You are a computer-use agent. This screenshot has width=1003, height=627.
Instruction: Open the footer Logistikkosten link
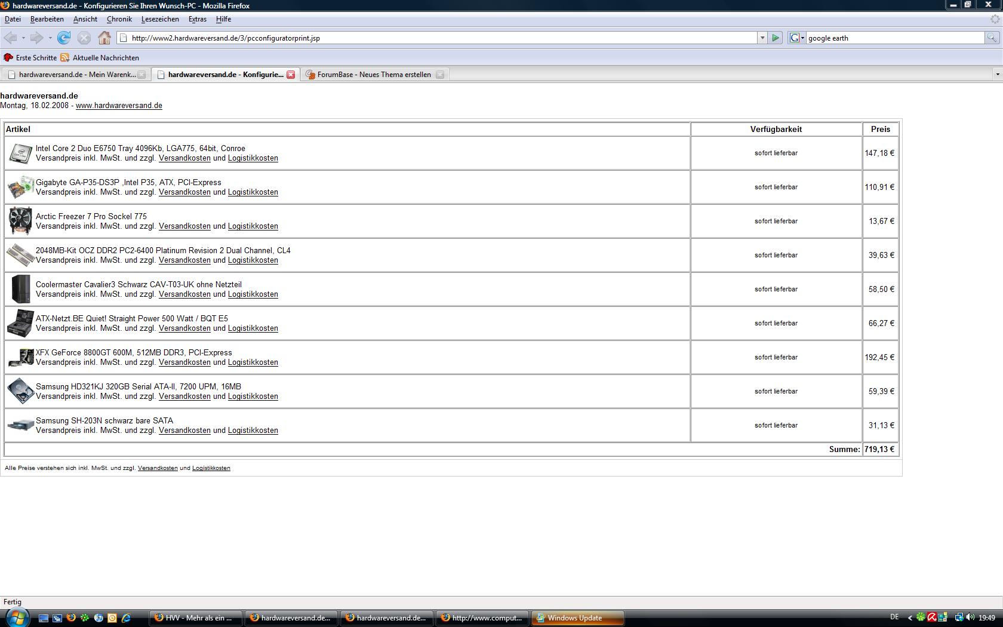coord(211,468)
